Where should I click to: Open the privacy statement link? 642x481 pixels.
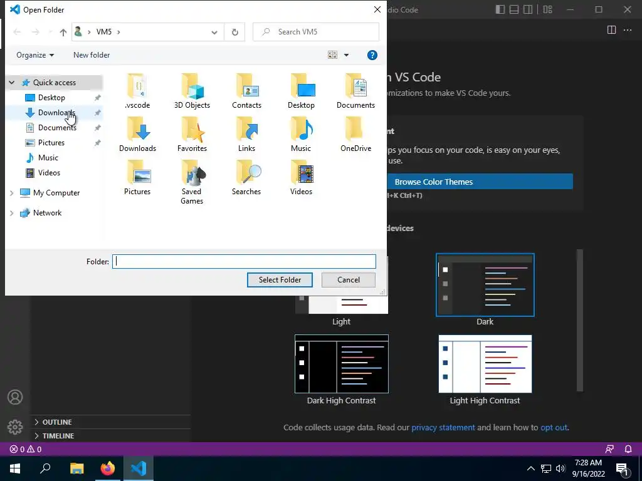coord(443,427)
